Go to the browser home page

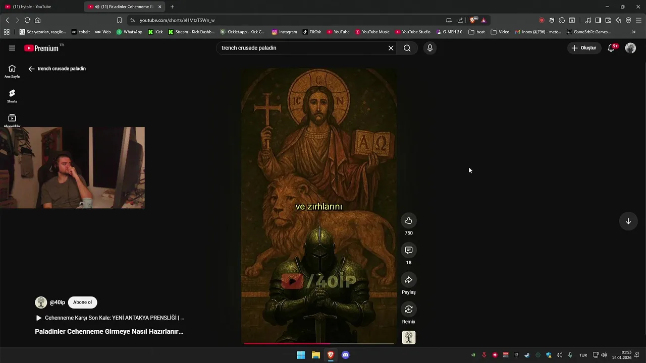tap(37, 20)
